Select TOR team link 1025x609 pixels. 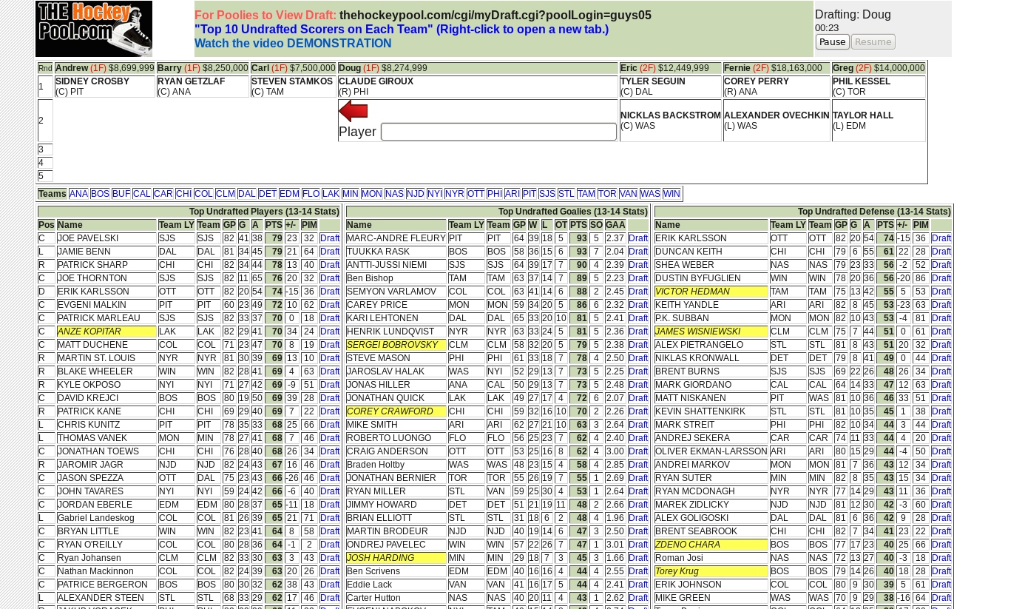607,194
